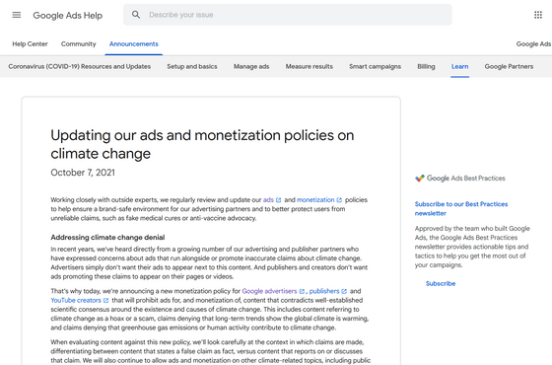The height and width of the screenshot is (365, 552).
Task: Open the Smart campaigns category
Action: (375, 67)
